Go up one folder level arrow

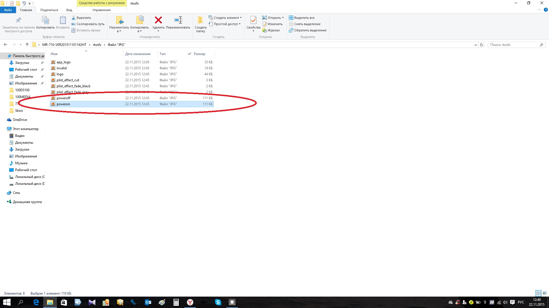[27, 44]
